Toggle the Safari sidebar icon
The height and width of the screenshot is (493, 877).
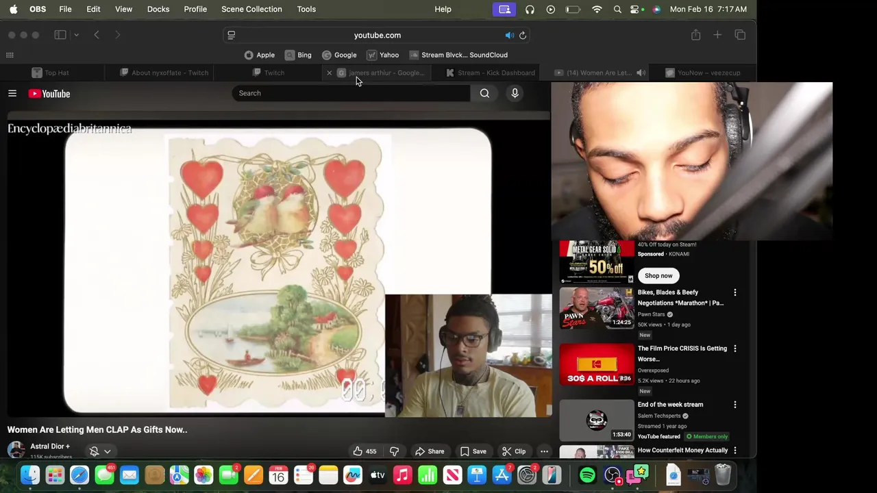[x=60, y=35]
